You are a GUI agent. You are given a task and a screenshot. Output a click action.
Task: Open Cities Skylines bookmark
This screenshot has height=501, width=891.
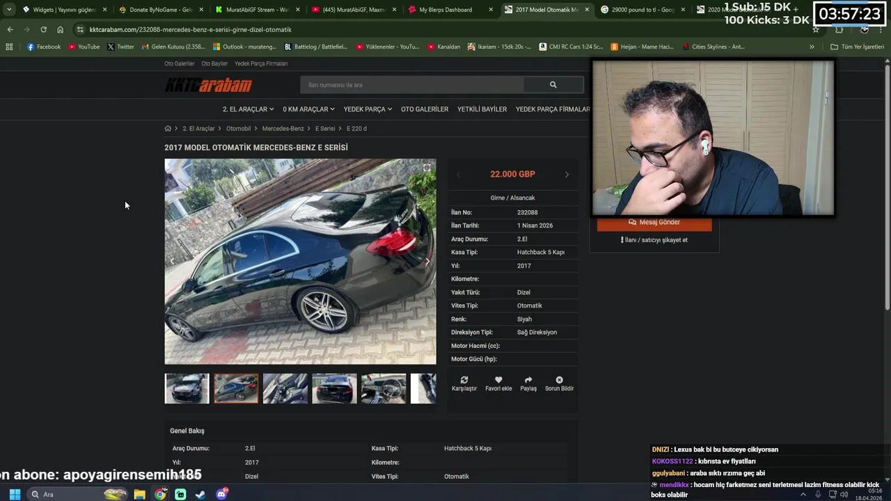713,47
